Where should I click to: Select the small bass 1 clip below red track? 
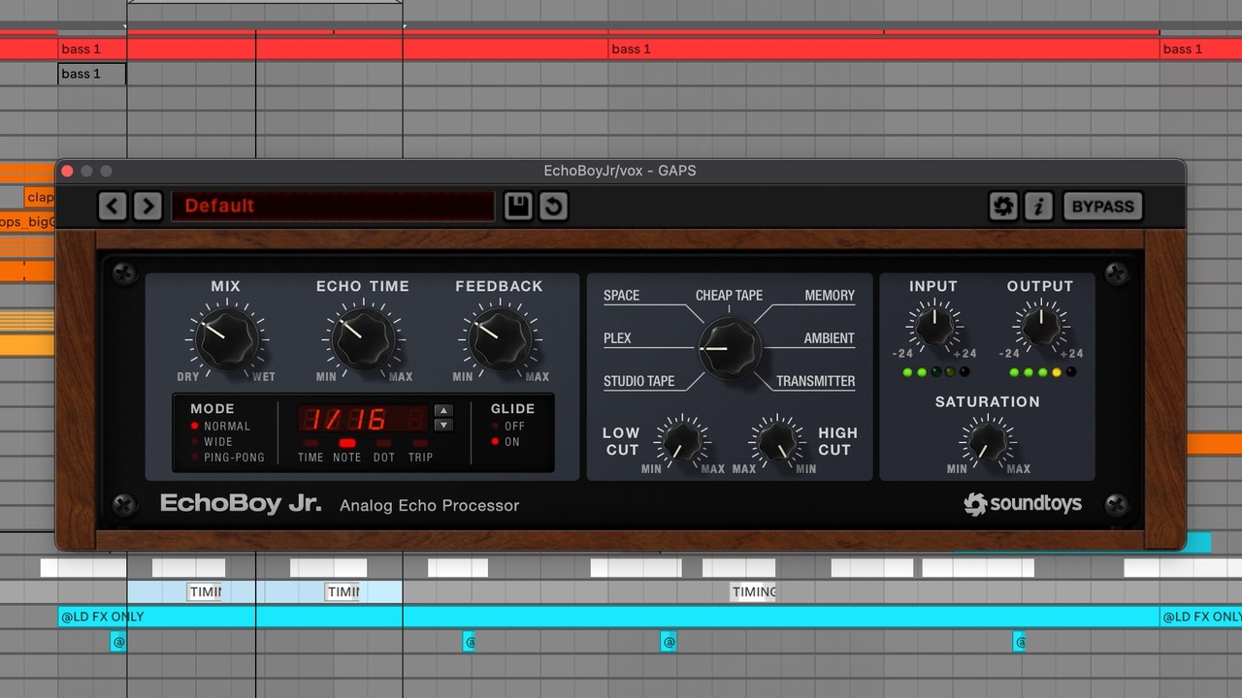point(92,74)
